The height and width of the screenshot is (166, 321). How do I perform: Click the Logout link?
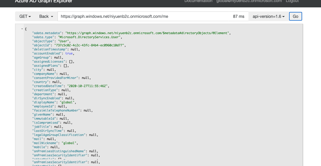[292, 1]
